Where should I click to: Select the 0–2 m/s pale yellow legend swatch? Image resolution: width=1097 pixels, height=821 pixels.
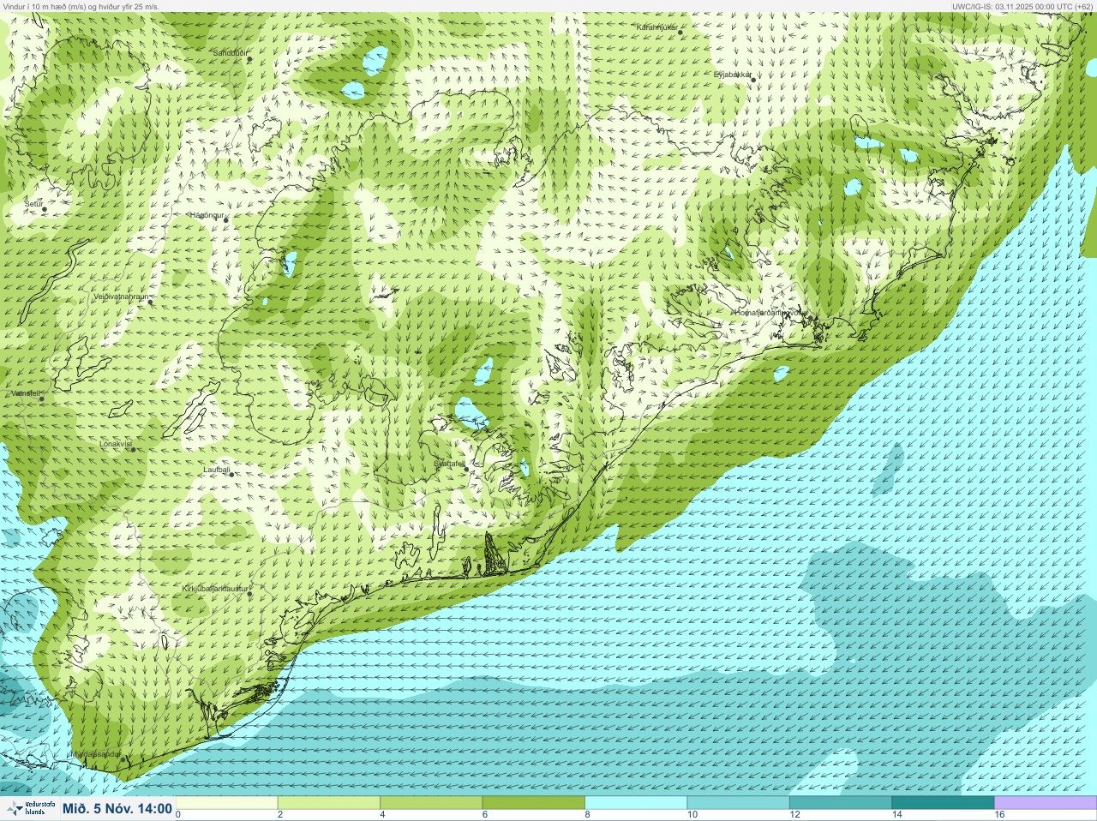pos(227,803)
